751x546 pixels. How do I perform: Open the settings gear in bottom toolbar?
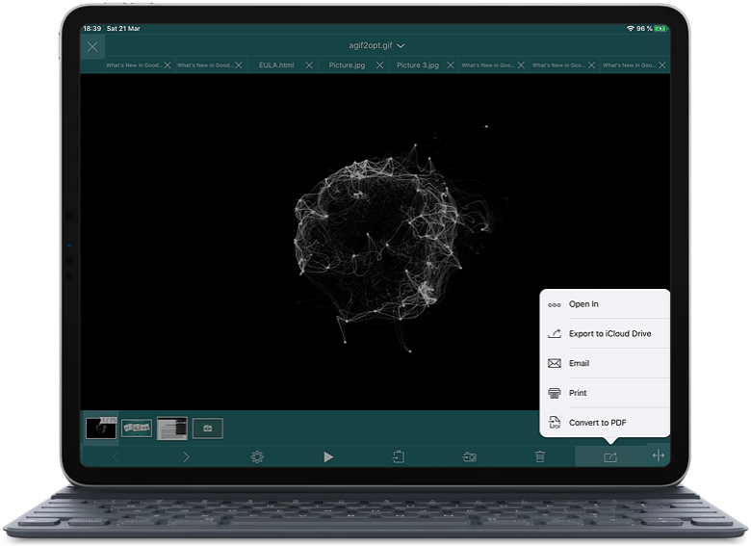point(257,457)
